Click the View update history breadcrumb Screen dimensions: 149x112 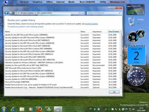tap(44, 13)
